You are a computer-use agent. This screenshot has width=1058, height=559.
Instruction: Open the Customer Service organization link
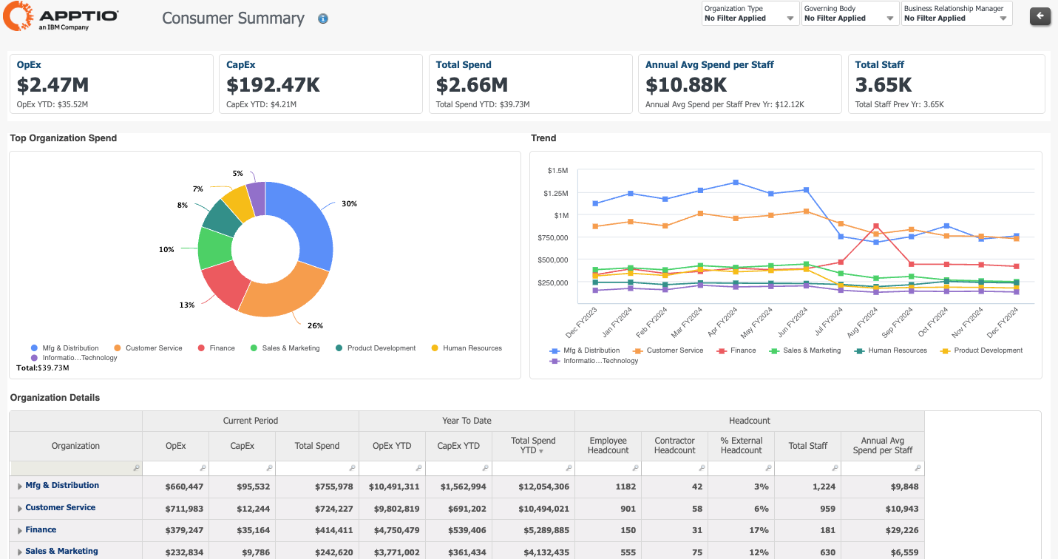pyautogui.click(x=61, y=508)
